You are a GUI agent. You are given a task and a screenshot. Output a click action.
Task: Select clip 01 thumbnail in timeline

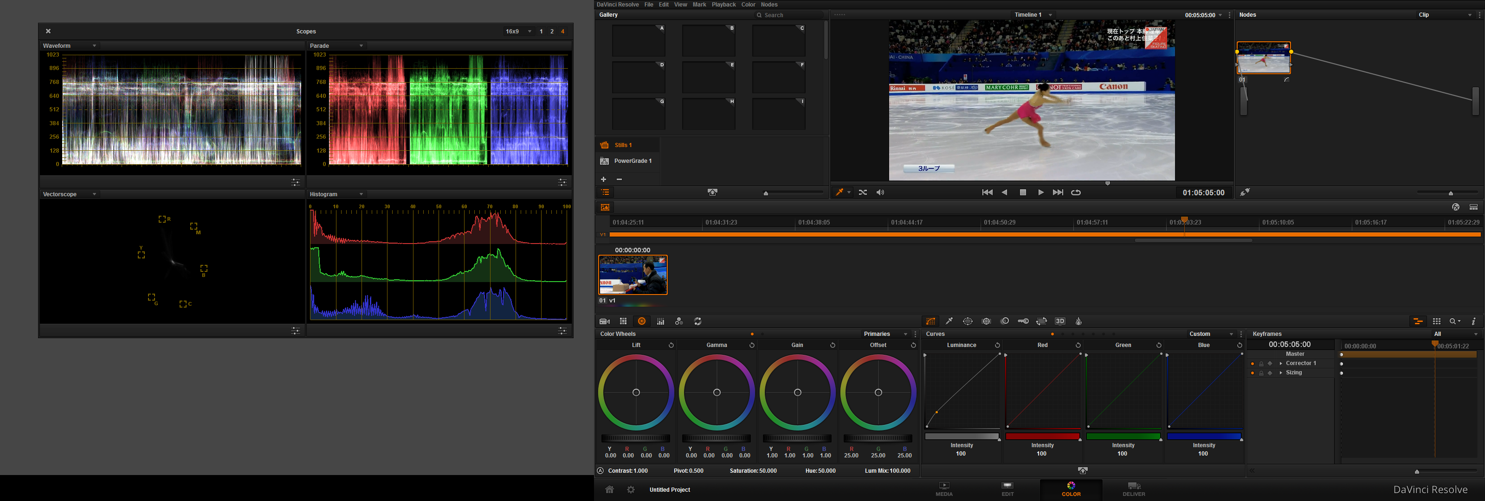[x=633, y=275]
